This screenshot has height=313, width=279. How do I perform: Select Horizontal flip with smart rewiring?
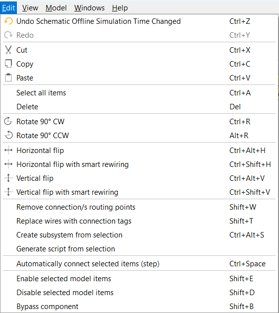pyautogui.click(x=139, y=164)
